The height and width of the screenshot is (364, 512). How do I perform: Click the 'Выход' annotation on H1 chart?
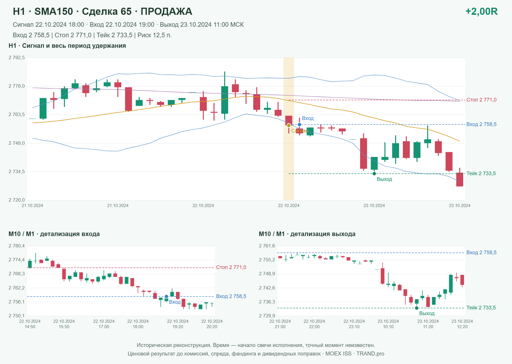[x=384, y=179]
